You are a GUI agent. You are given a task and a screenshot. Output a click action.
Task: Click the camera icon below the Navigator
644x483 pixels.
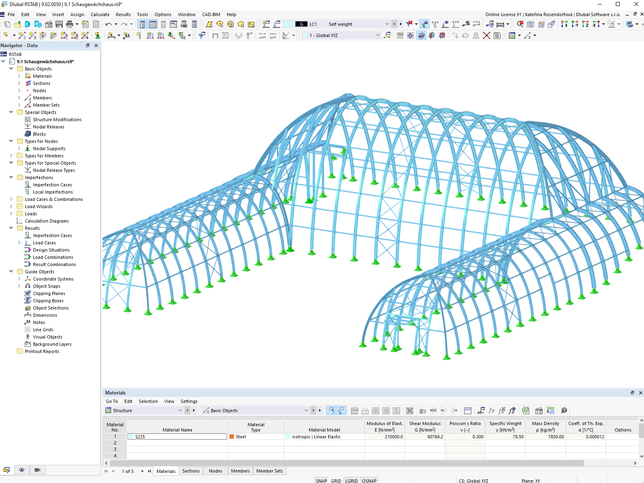(37, 470)
